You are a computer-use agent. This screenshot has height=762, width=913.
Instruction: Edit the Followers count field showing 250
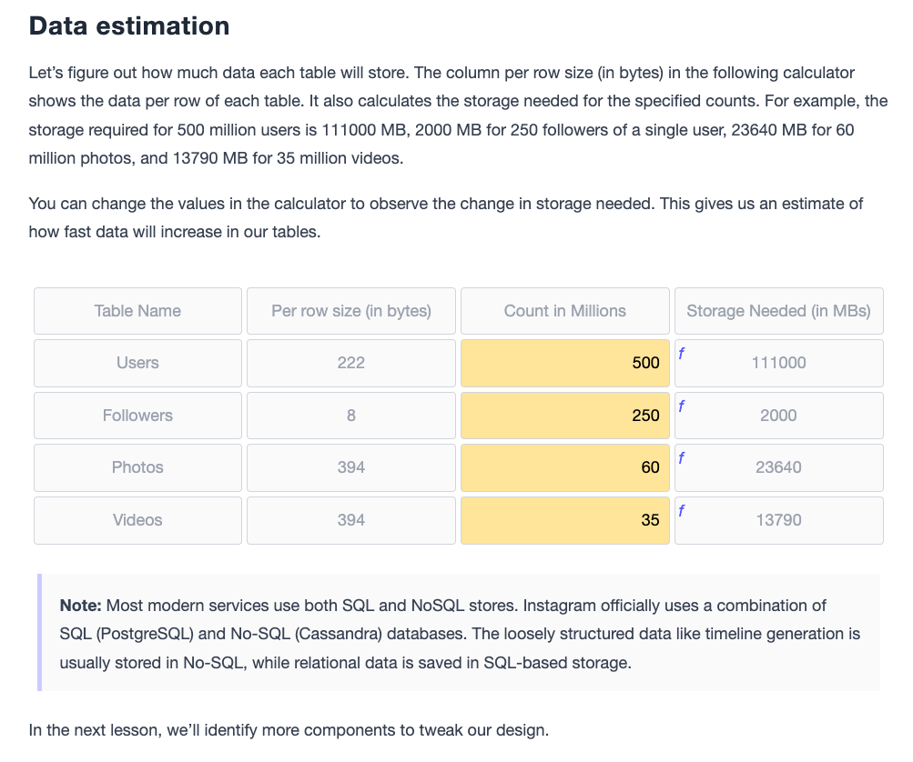click(x=564, y=416)
